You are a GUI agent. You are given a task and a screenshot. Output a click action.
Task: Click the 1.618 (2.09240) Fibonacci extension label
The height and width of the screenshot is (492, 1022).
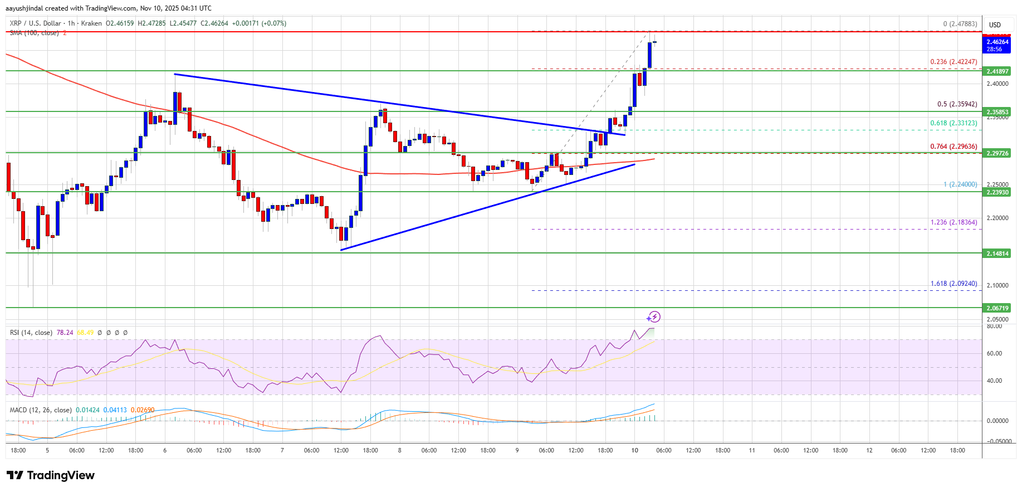[953, 284]
